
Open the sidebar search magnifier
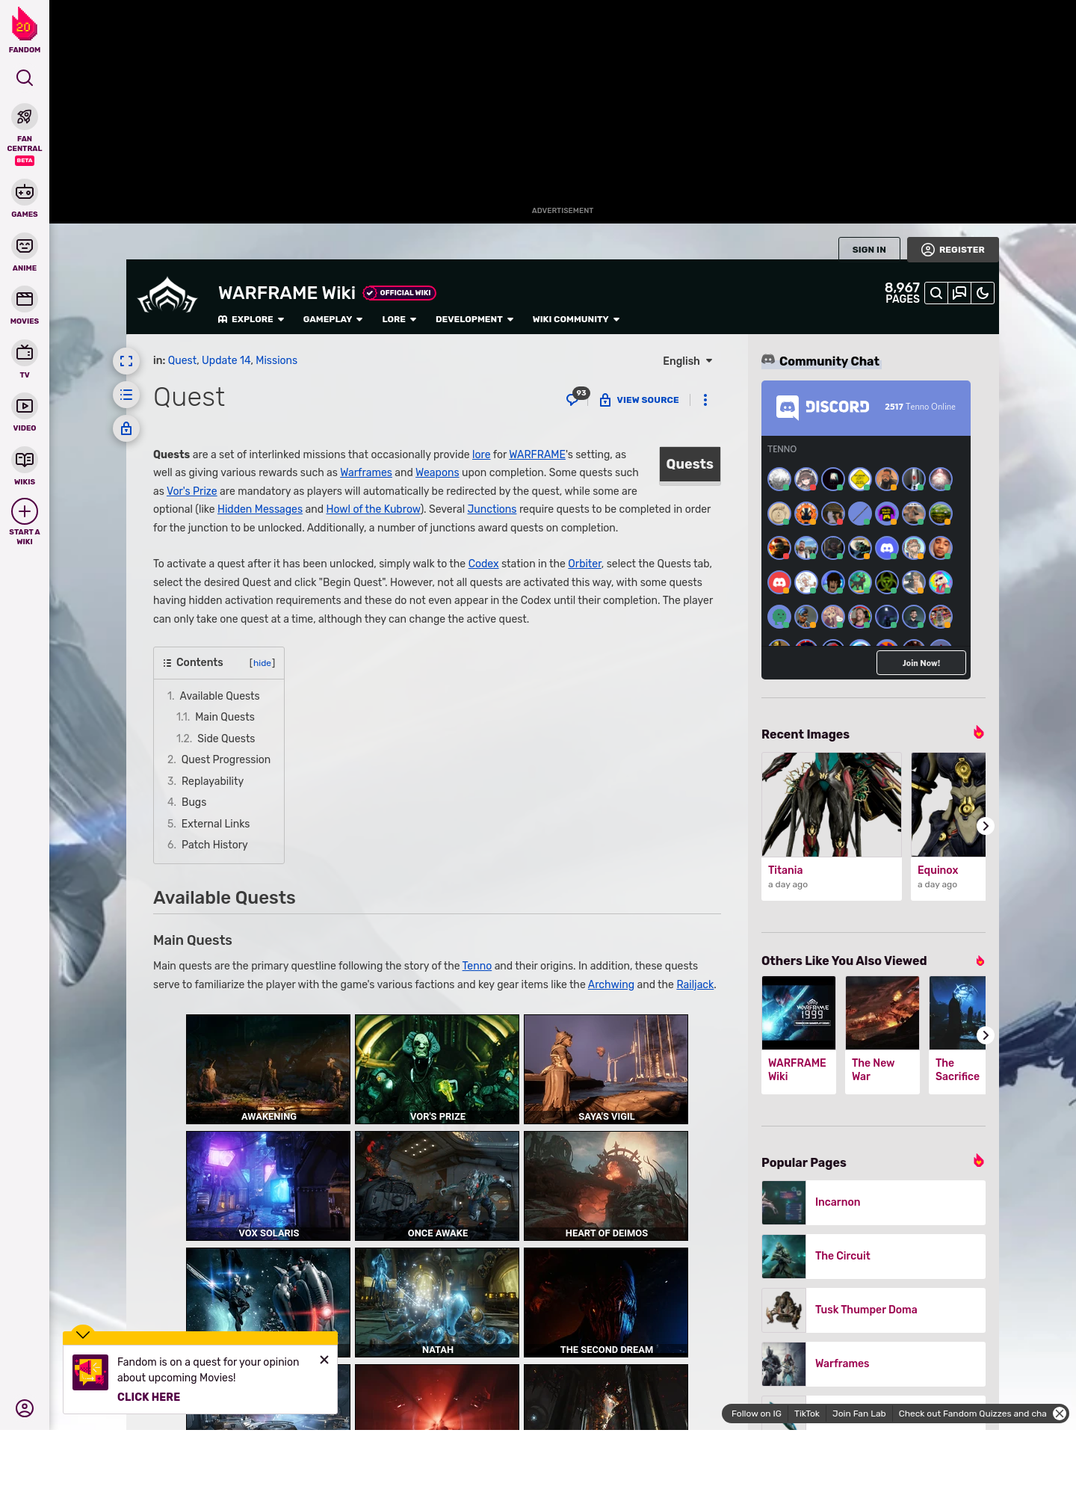point(25,78)
